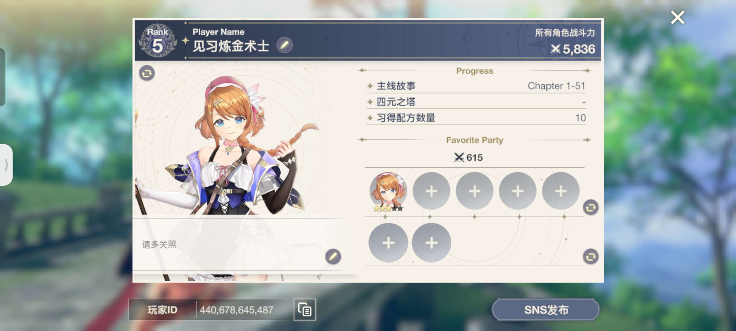The image size is (736, 331).
Task: Click SNS发布 share button
Action: [546, 310]
